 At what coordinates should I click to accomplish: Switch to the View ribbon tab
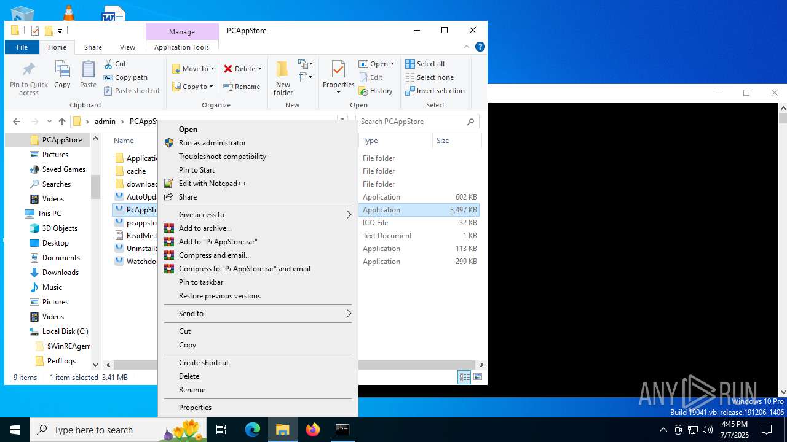pyautogui.click(x=127, y=47)
